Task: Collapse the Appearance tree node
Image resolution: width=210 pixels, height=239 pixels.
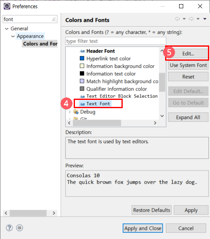Action: (x=13, y=36)
